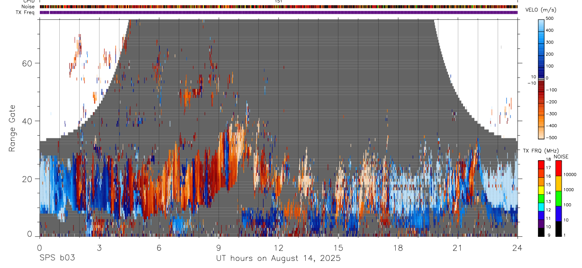Click the x-axis tick label '0'
The image size is (582, 268).
tap(39, 248)
